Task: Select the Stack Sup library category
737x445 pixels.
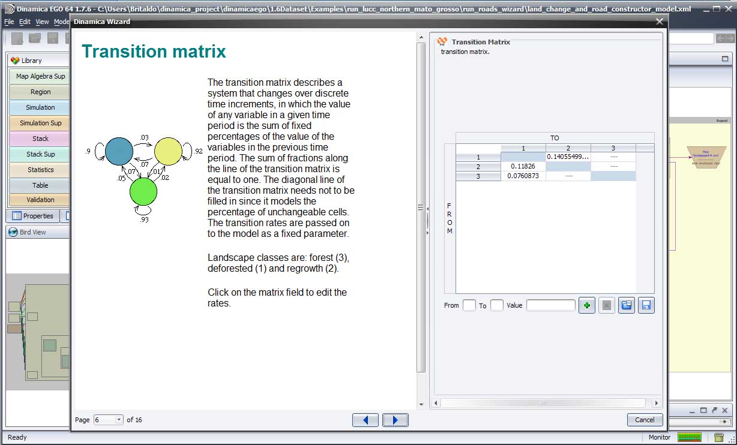Action: click(x=40, y=154)
